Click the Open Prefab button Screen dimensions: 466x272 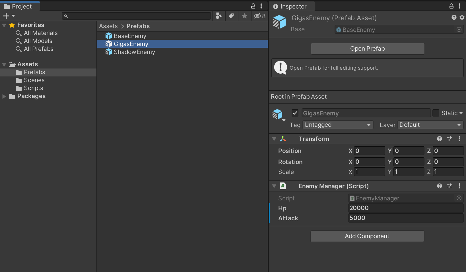pyautogui.click(x=368, y=49)
